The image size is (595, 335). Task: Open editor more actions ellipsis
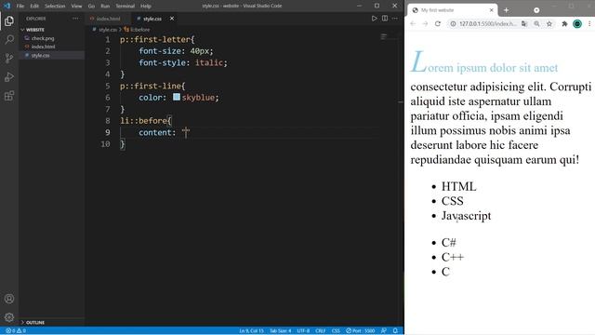(x=395, y=19)
